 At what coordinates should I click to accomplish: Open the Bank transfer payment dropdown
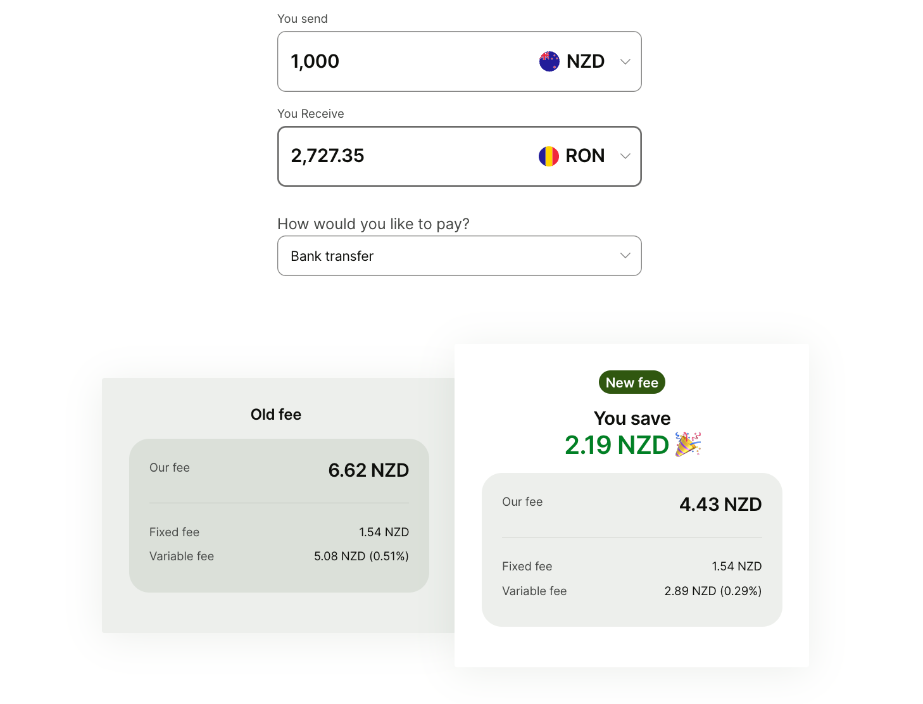pos(460,256)
